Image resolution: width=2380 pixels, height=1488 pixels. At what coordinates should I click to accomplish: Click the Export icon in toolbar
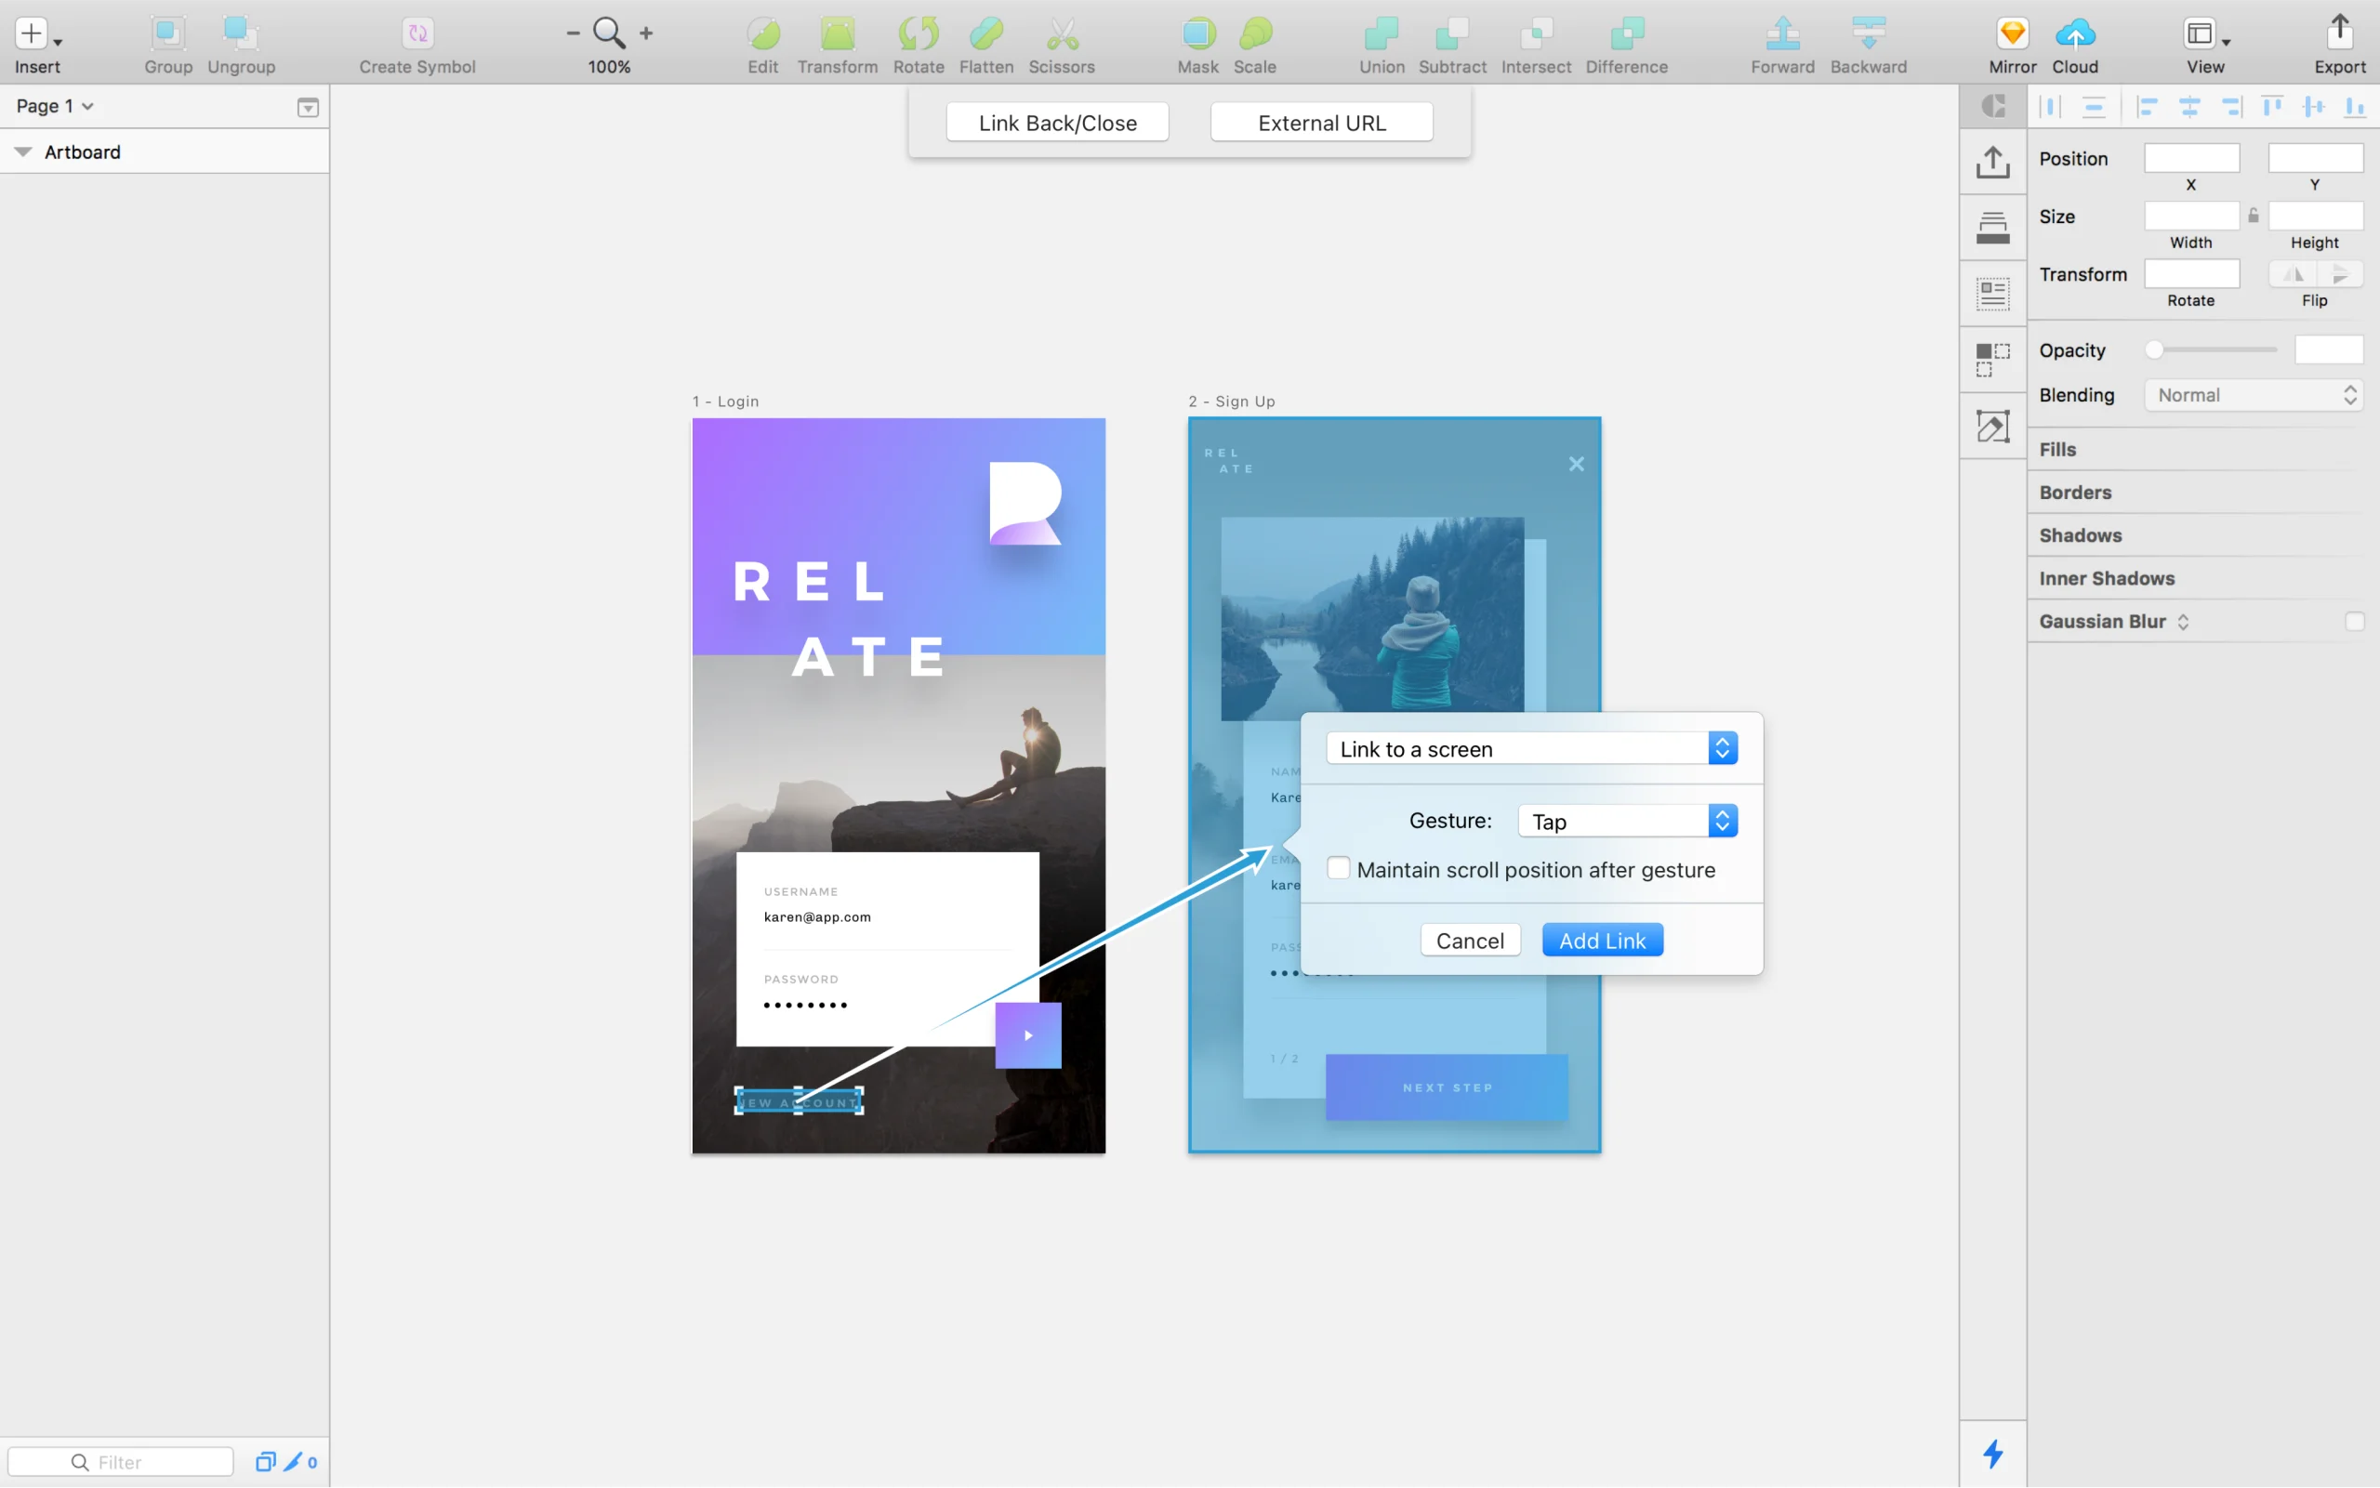click(2339, 33)
